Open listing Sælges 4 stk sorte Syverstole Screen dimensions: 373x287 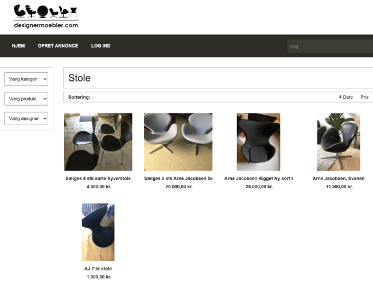pos(98,179)
